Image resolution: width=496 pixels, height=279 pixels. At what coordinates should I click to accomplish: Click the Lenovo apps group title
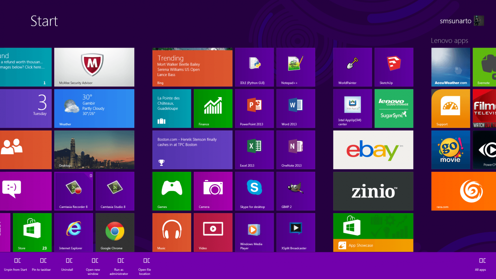tap(450, 41)
